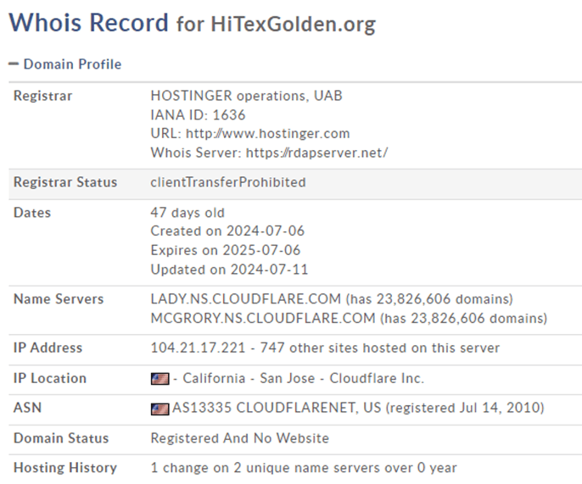Select Expires on 2025-07-06 date
Image resolution: width=582 pixels, height=484 pixels.
pos(226,250)
